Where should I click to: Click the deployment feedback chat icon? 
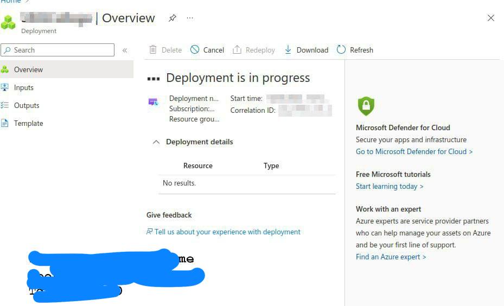[x=153, y=102]
